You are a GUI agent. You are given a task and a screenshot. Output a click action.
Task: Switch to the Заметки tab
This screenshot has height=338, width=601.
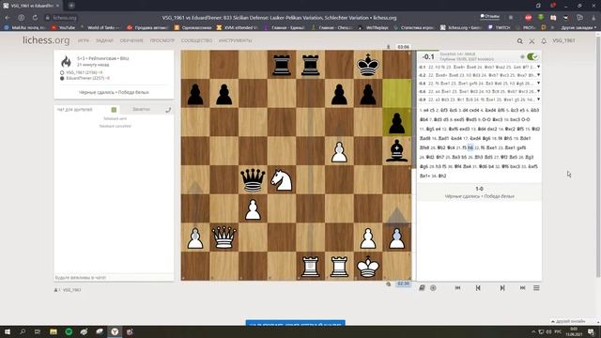click(x=141, y=110)
